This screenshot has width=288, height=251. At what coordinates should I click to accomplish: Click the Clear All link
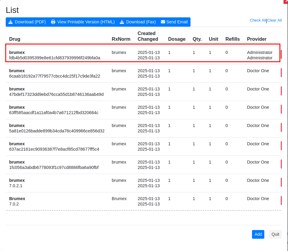pyautogui.click(x=274, y=20)
